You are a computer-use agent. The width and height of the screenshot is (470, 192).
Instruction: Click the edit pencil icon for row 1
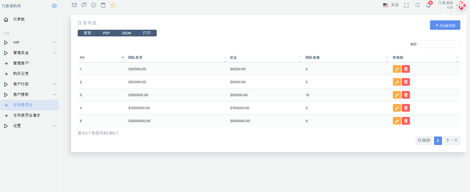pos(397,69)
